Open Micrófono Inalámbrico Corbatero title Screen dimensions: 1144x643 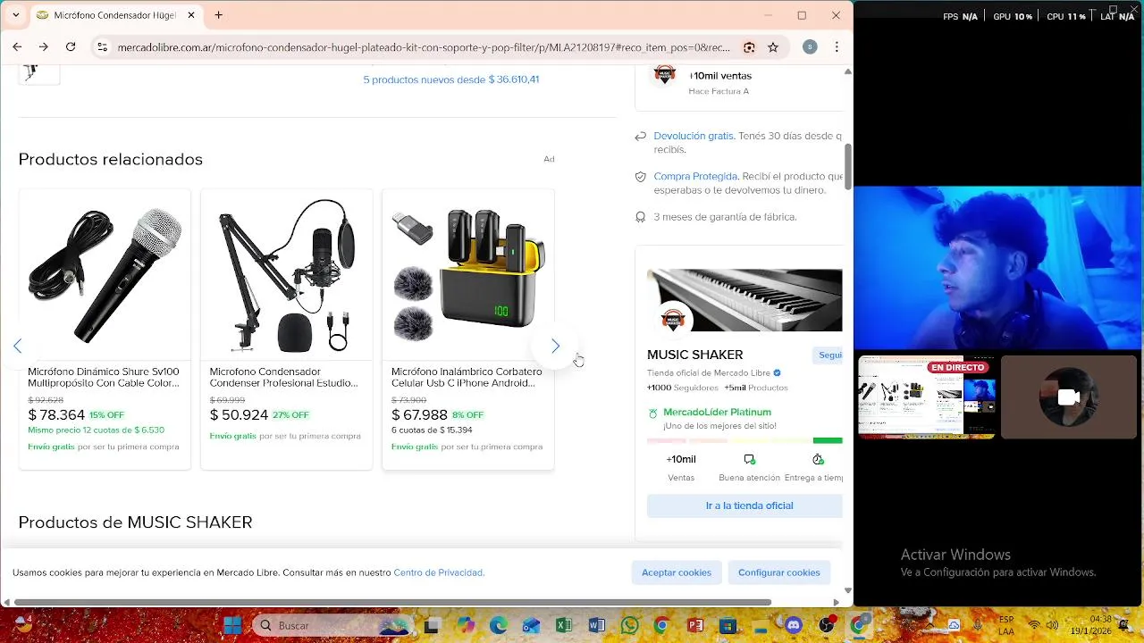(467, 377)
